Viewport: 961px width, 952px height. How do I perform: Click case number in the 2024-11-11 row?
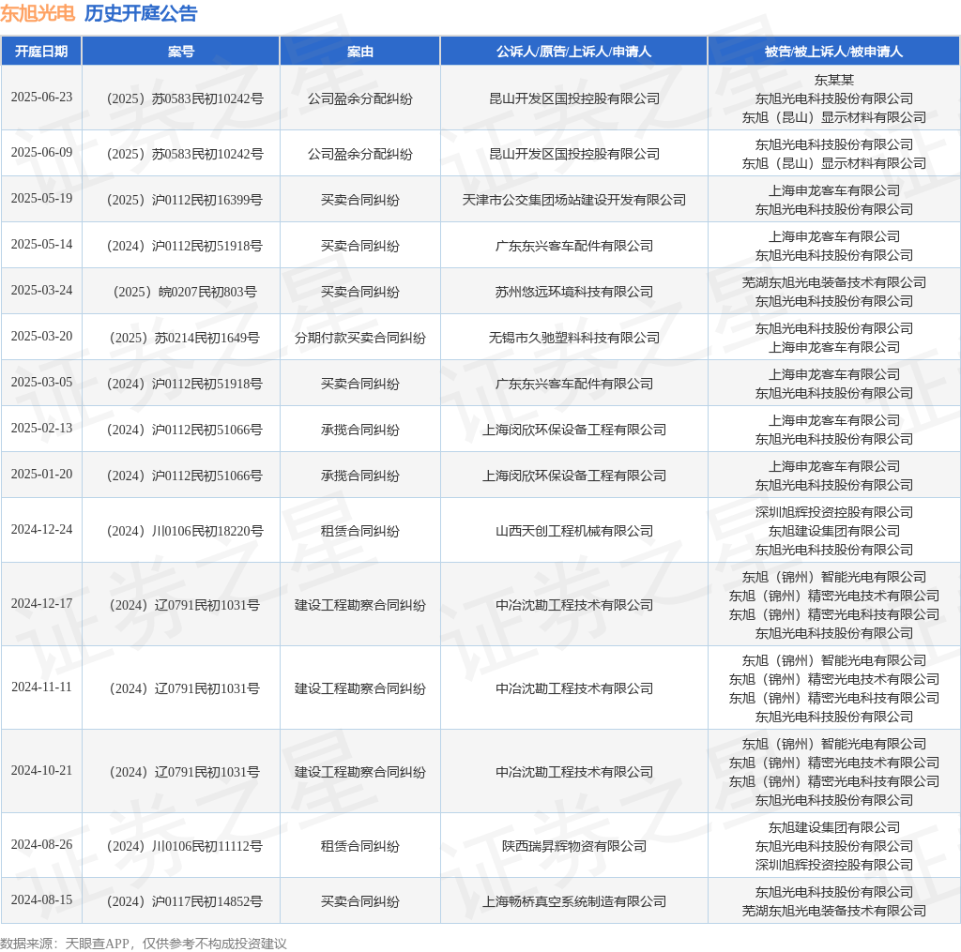185,688
